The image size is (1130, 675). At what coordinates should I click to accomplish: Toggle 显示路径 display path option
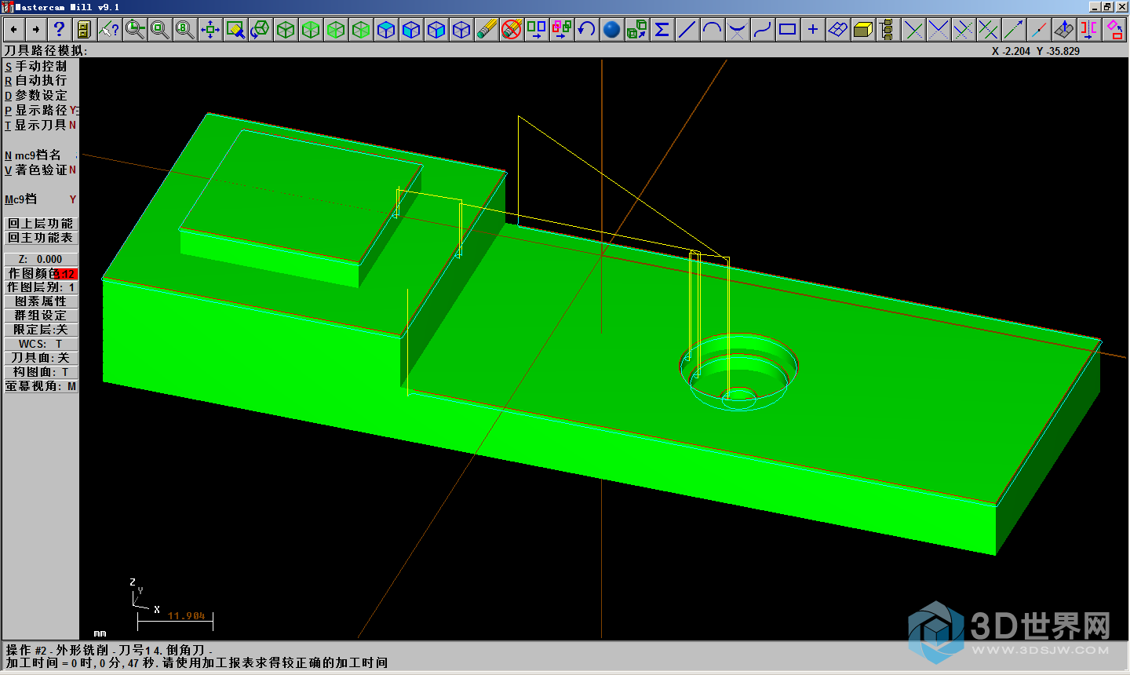point(41,111)
